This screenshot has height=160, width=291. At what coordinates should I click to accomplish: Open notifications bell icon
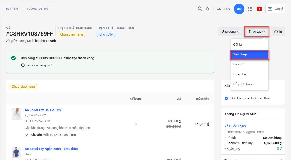click(207, 9)
